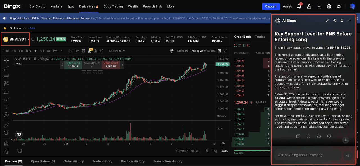Viewport: 360px width, 166px height.
Task: Toggle log scale on chart
Action: [x=215, y=151]
